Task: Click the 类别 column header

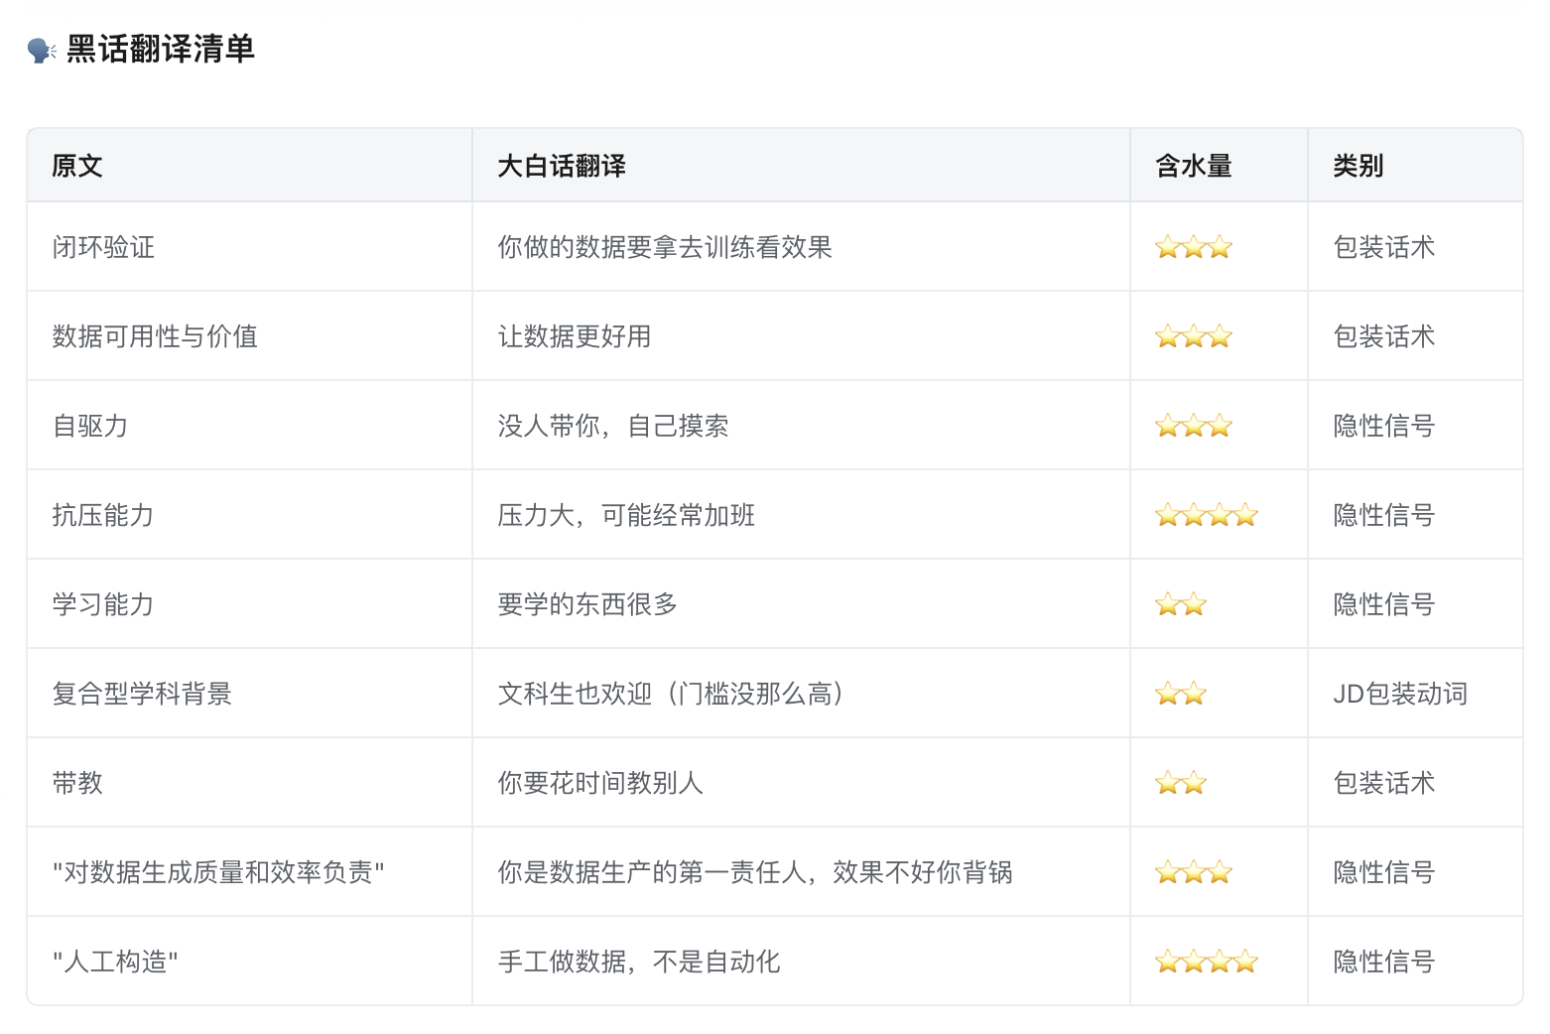Action: (x=1357, y=166)
